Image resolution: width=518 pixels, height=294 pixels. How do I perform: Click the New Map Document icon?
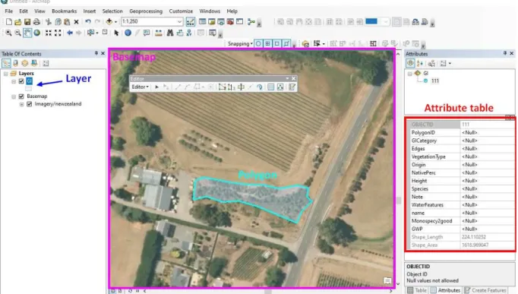[x=9, y=22]
